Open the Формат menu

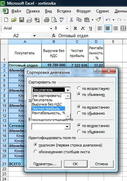pos(83,11)
